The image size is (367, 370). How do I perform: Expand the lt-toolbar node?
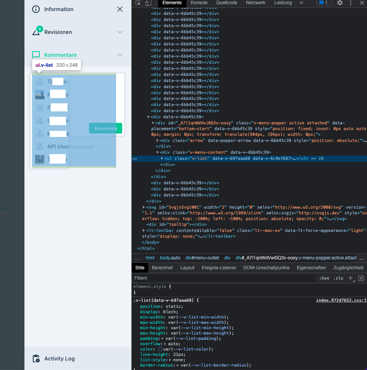click(x=144, y=230)
